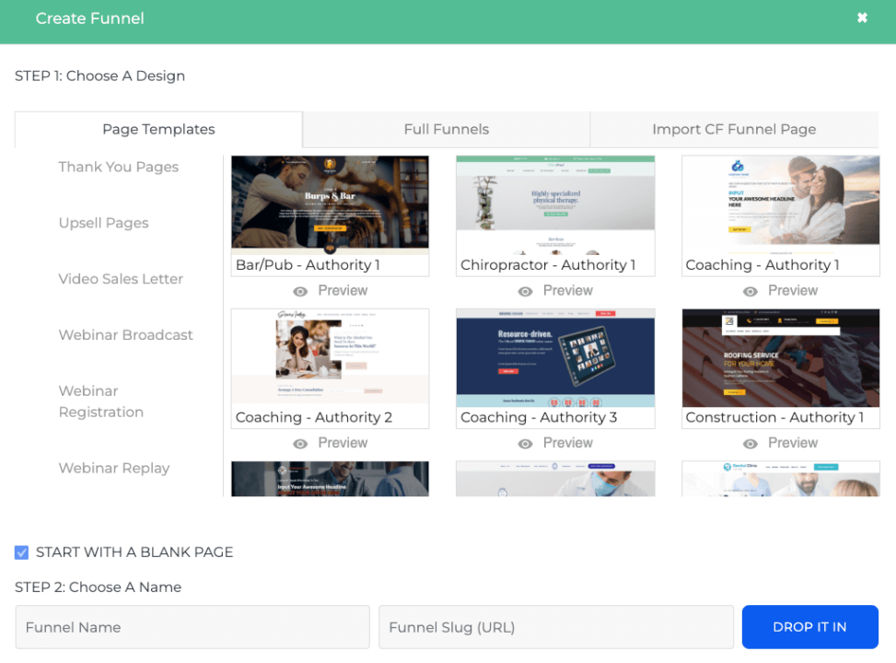Viewport: 896px width, 663px height.
Task: Select the Webinar Replay category
Action: pos(113,468)
